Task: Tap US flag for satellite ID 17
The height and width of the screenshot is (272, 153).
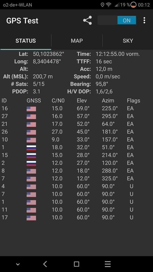Action: 31,218
